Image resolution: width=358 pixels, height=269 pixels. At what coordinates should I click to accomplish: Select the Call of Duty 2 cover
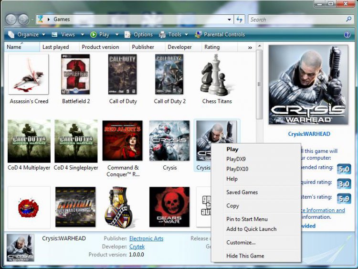point(169,74)
